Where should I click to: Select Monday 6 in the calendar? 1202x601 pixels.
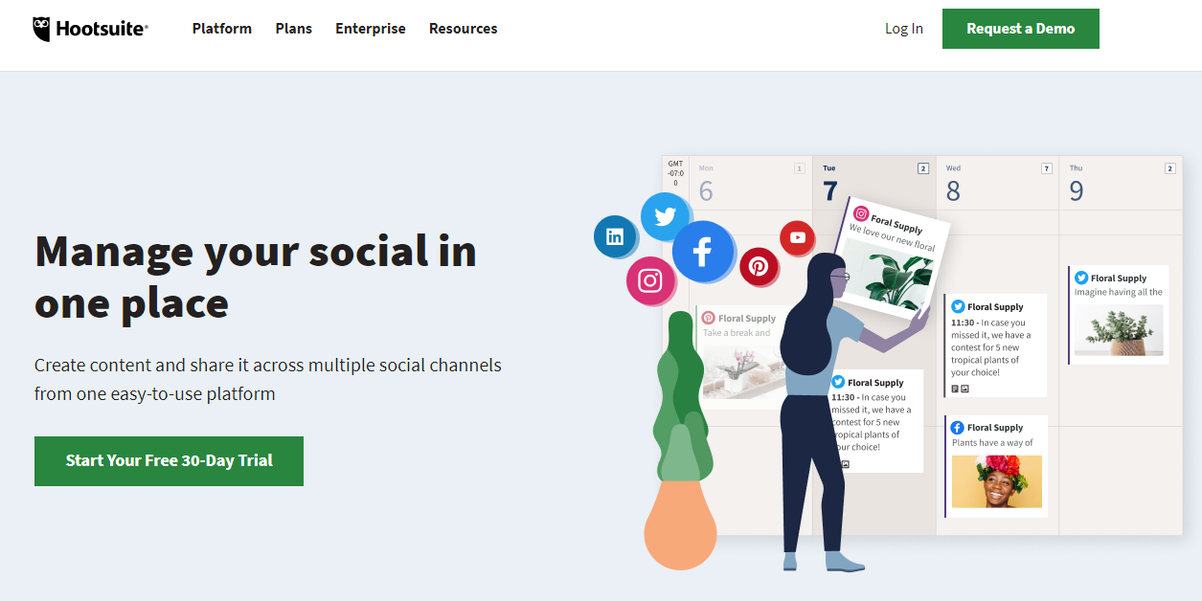[706, 191]
